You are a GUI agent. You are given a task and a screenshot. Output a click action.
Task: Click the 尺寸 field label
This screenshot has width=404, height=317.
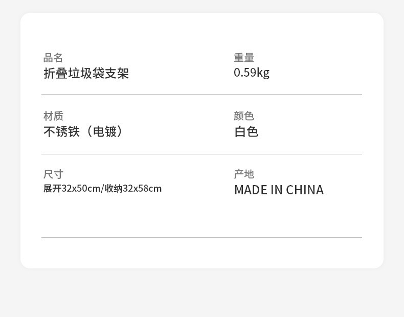pos(53,174)
